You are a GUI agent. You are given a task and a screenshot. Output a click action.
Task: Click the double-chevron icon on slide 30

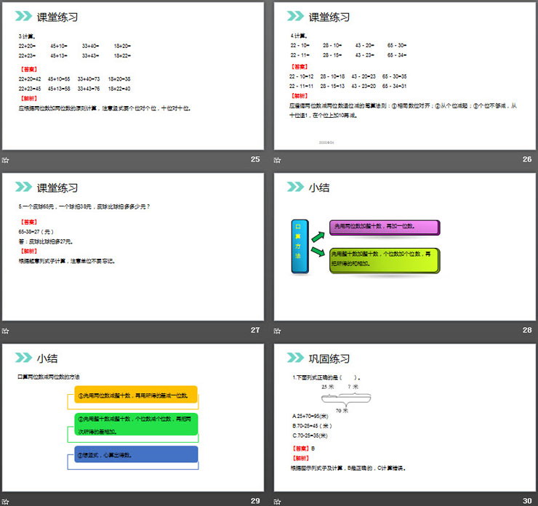click(x=295, y=358)
